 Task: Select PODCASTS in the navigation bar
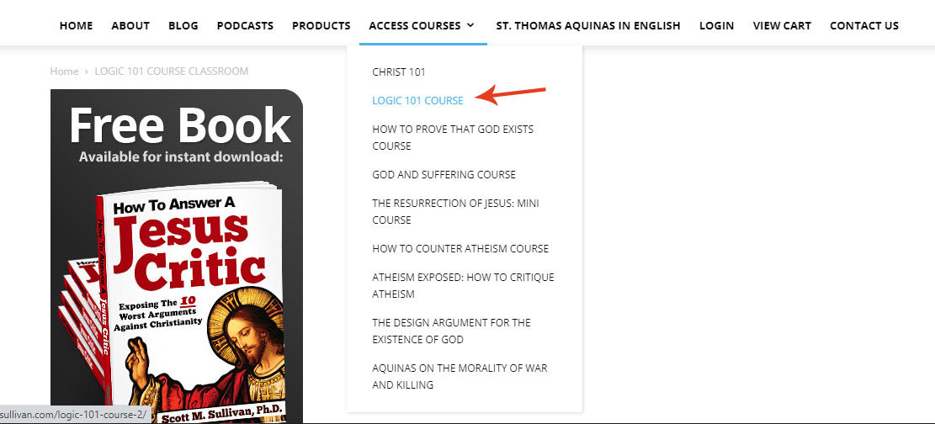pyautogui.click(x=245, y=25)
